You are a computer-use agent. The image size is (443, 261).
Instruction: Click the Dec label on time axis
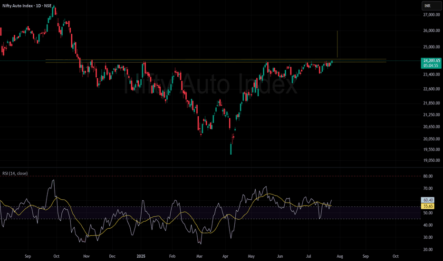[x=112, y=256]
